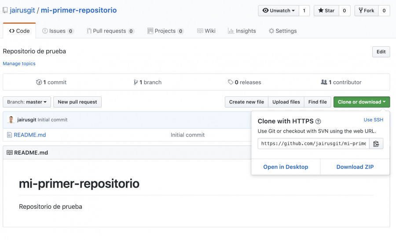Click the repository book icon beside jairusgit
The image size is (396, 240).
[x=5, y=11]
